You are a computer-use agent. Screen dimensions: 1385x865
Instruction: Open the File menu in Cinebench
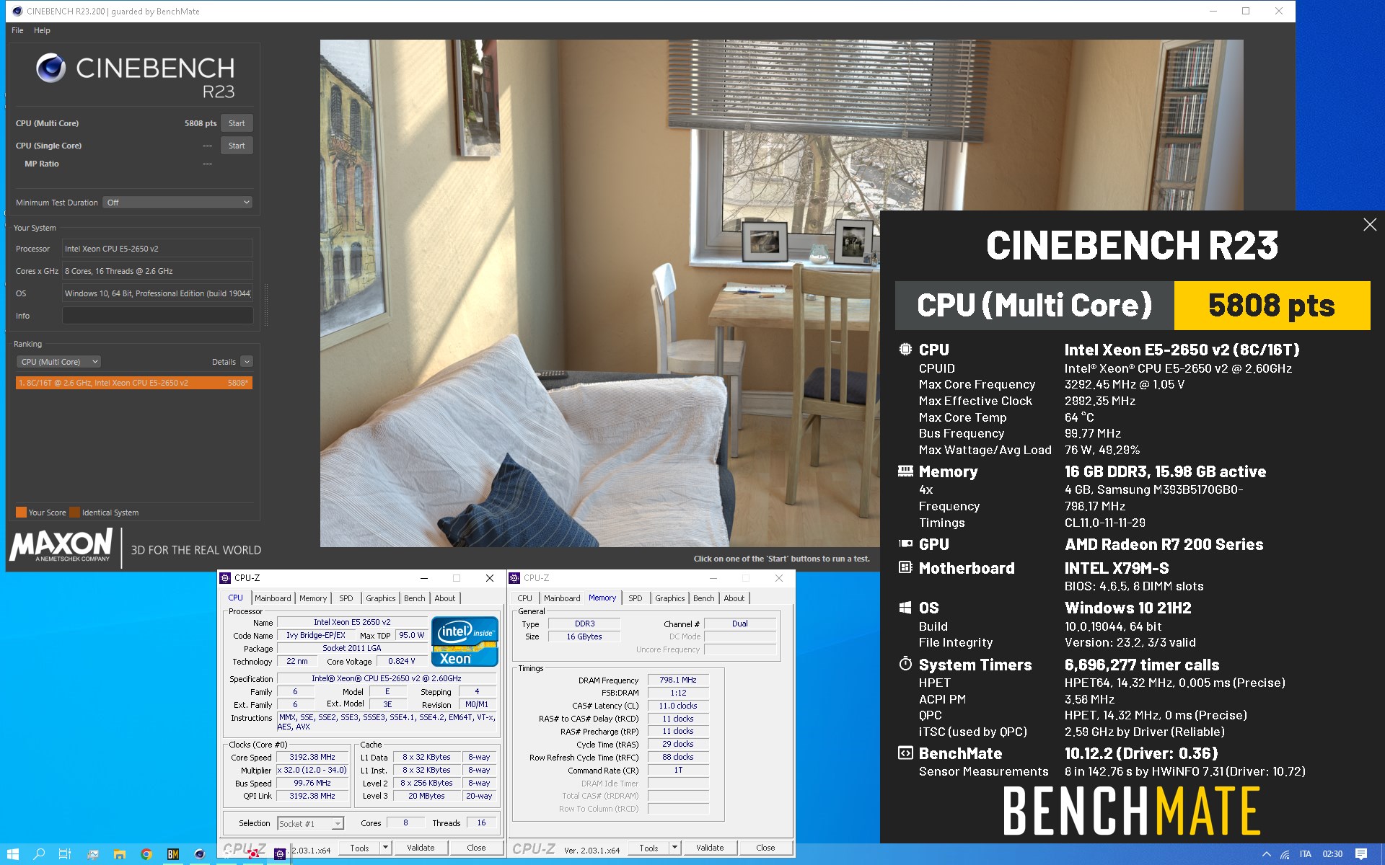pos(17,30)
